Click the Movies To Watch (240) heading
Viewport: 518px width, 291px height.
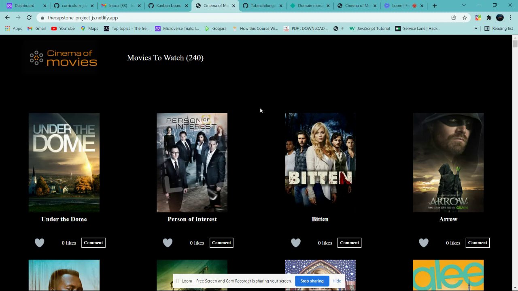tap(165, 58)
